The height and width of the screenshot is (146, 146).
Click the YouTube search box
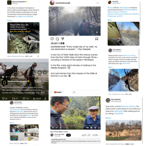86,92
